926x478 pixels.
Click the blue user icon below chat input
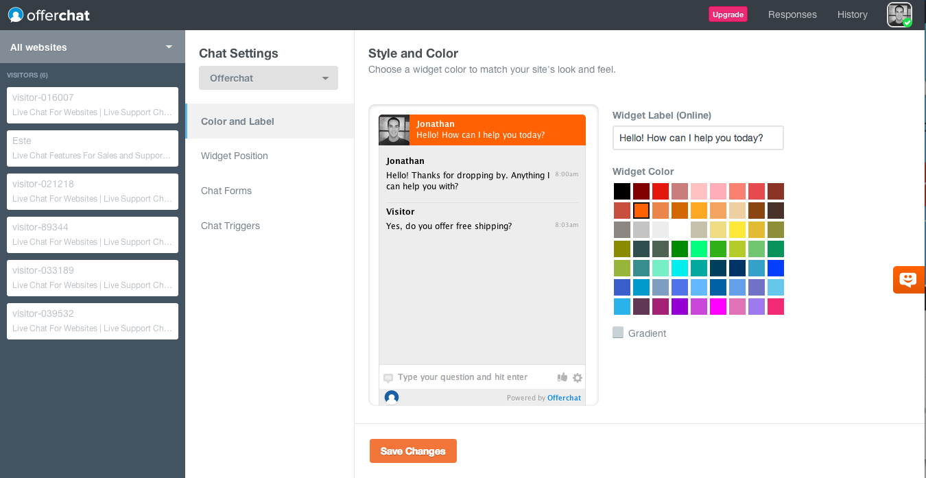tap(392, 397)
